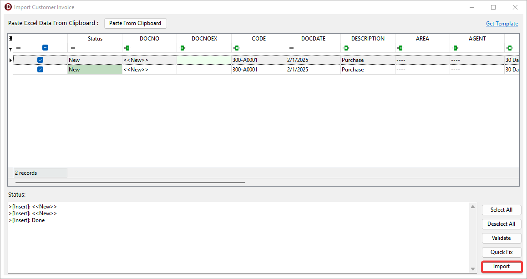
Task: Click the CODE column filter icon
Action: click(x=237, y=48)
